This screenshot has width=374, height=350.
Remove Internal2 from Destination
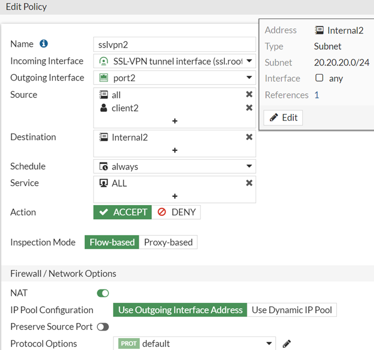pos(249,137)
